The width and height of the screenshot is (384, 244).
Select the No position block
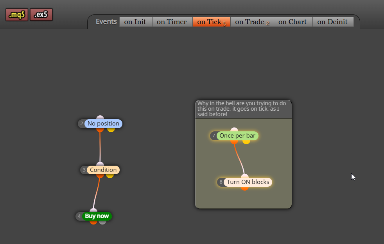pos(103,124)
